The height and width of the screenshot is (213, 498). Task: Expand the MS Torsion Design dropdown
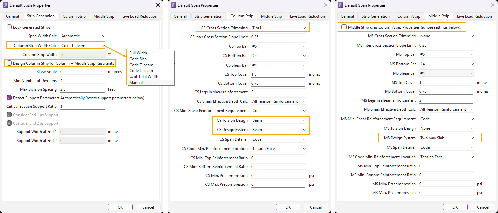tap(446, 128)
